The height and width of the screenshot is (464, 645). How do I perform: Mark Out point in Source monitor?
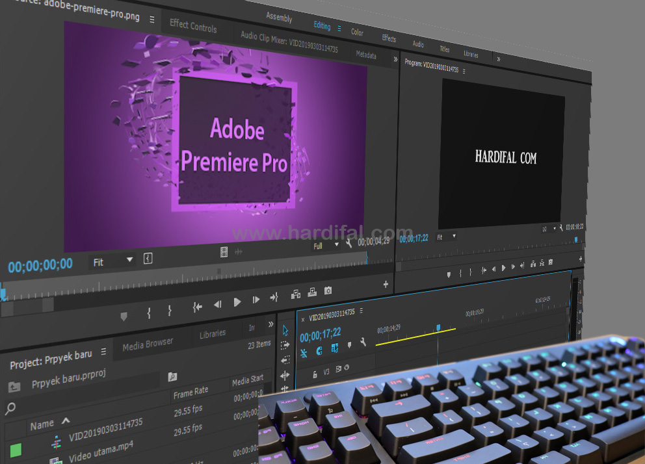click(170, 311)
